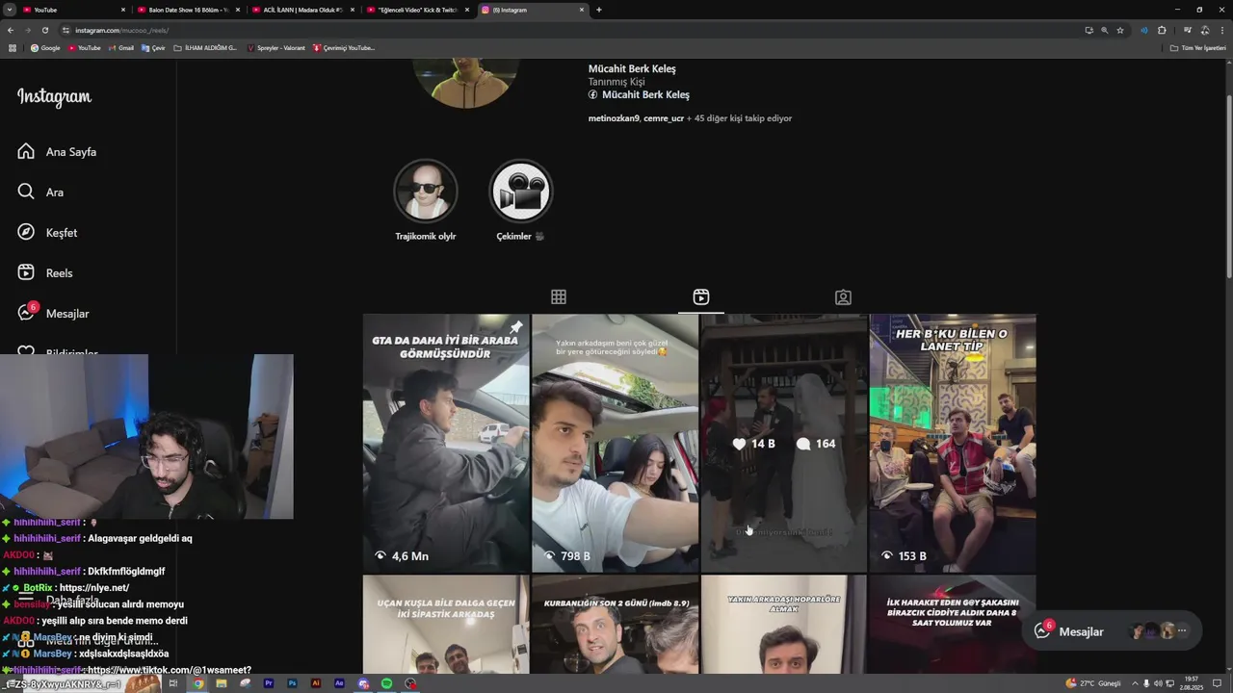Close the Instagram browser tab
This screenshot has width=1233, height=693.
coord(582,10)
